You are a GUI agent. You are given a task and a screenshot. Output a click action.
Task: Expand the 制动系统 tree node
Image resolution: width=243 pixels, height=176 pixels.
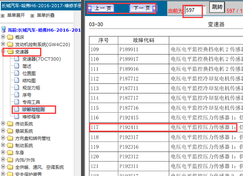3,145
